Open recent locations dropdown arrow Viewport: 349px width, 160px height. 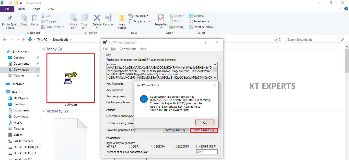[x=18, y=40]
